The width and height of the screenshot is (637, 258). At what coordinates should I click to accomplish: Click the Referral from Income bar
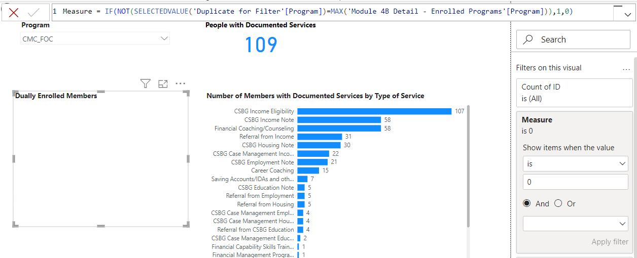(x=320, y=137)
